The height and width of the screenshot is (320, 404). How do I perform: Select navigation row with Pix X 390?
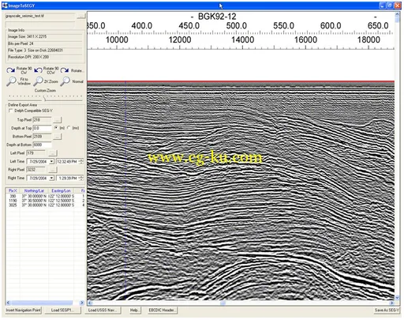pyautogui.click(x=45, y=196)
